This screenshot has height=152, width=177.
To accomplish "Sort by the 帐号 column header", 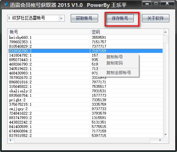I will (49, 32).
